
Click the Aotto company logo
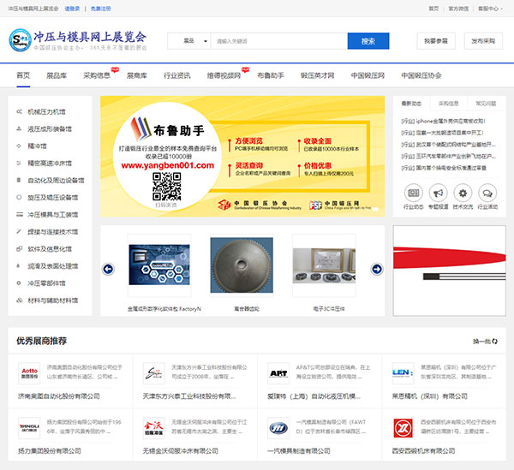click(x=29, y=372)
